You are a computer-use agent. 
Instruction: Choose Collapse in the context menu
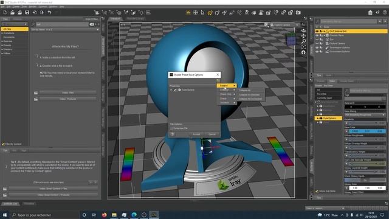[227, 89]
